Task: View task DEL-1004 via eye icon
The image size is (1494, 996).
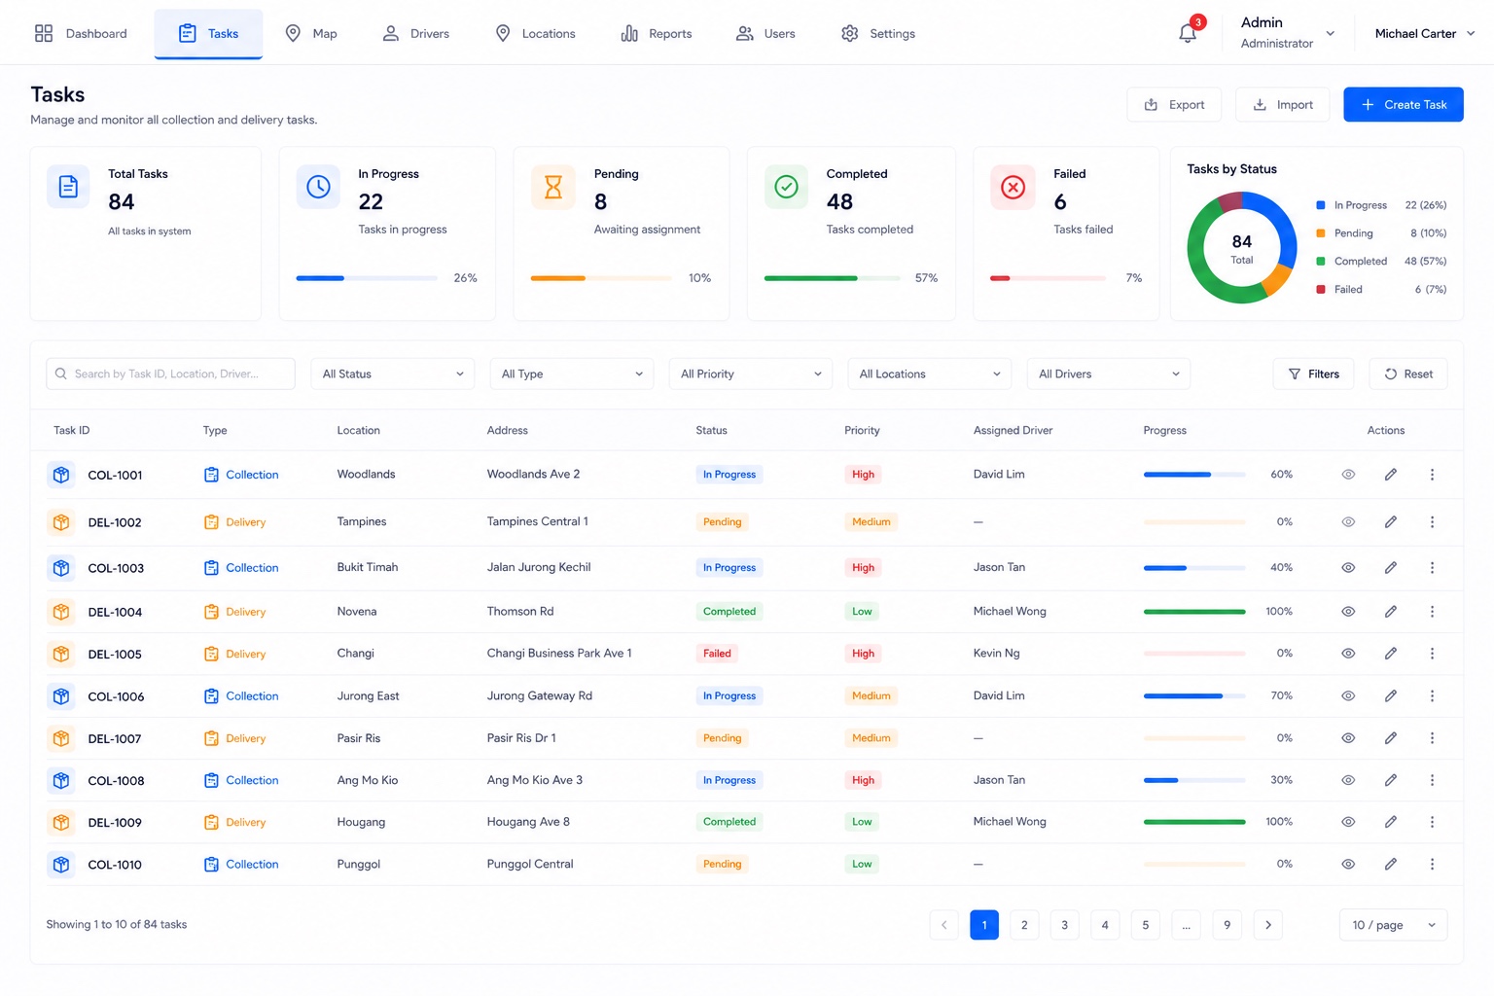Action: pyautogui.click(x=1348, y=612)
